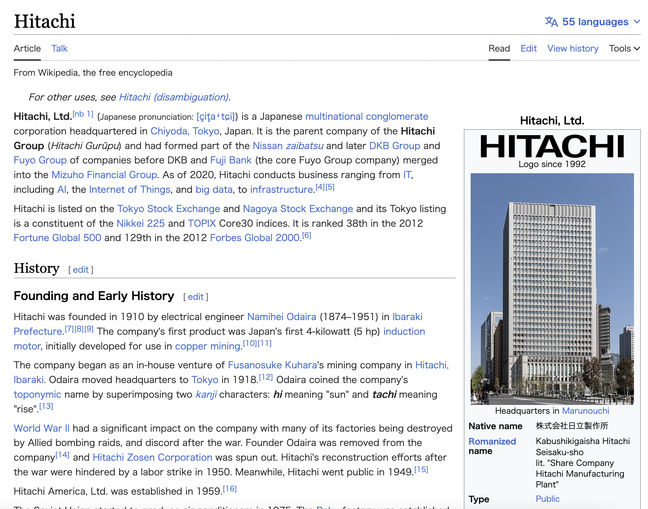The width and height of the screenshot is (648, 509).
Task: Open the Edit tab
Action: pos(528,49)
